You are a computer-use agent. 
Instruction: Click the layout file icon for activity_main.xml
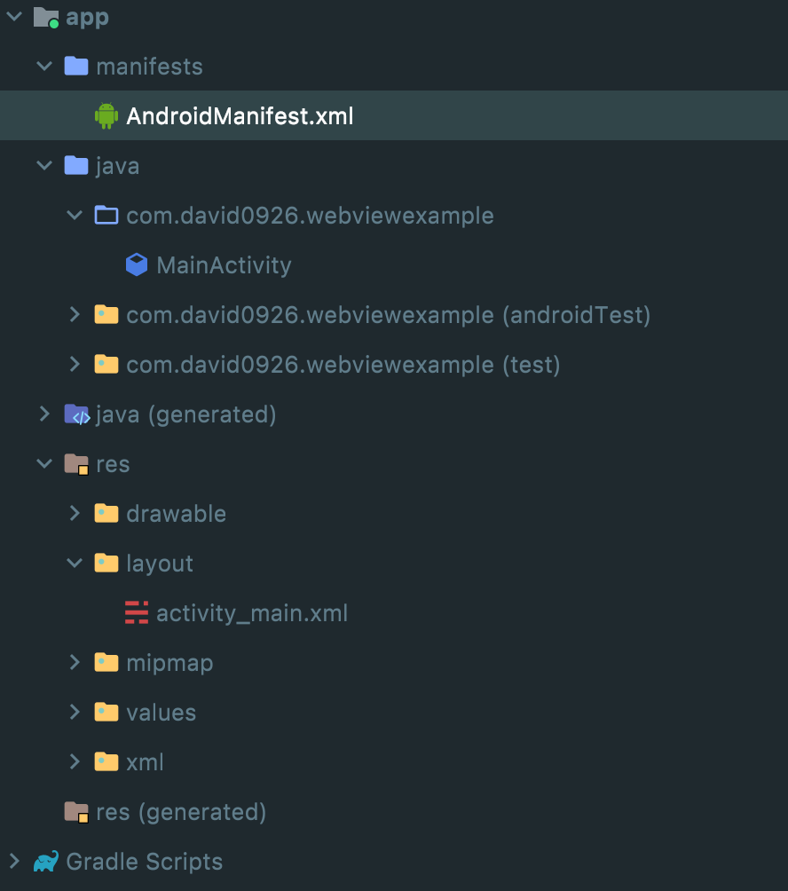[x=136, y=613]
